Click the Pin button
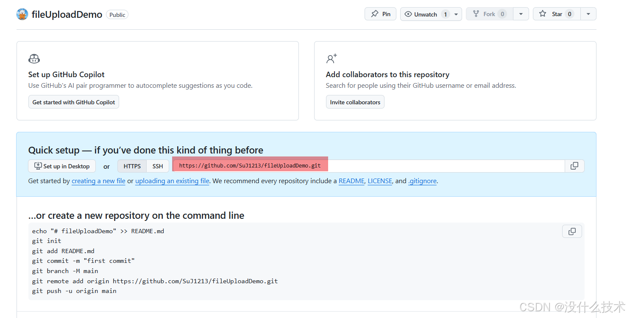Image resolution: width=627 pixels, height=318 pixels. tap(380, 14)
